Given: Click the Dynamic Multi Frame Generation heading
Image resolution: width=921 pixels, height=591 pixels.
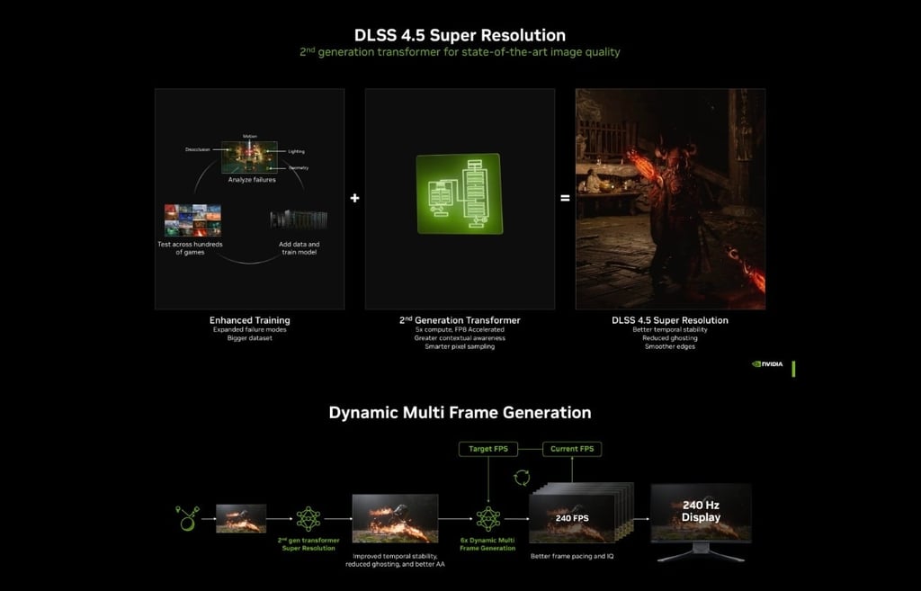Looking at the screenshot, I should (460, 412).
